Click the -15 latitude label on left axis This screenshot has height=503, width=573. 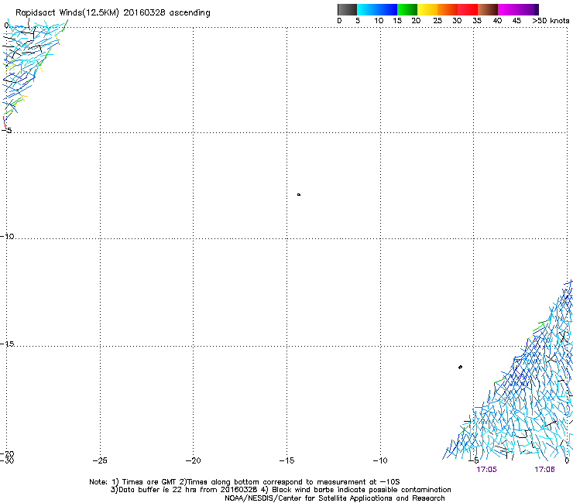pos(7,344)
